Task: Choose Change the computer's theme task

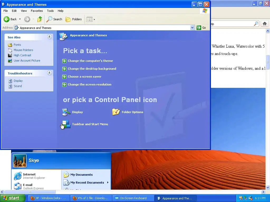Action: (x=90, y=61)
